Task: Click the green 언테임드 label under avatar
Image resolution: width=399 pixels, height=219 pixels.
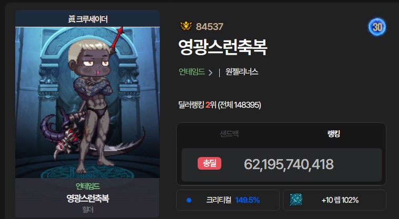Action: point(88,186)
